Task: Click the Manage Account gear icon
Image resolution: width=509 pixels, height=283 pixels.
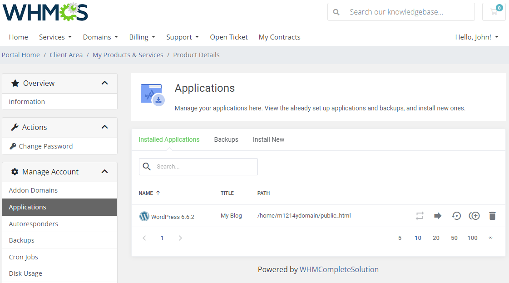Action: pyautogui.click(x=15, y=172)
